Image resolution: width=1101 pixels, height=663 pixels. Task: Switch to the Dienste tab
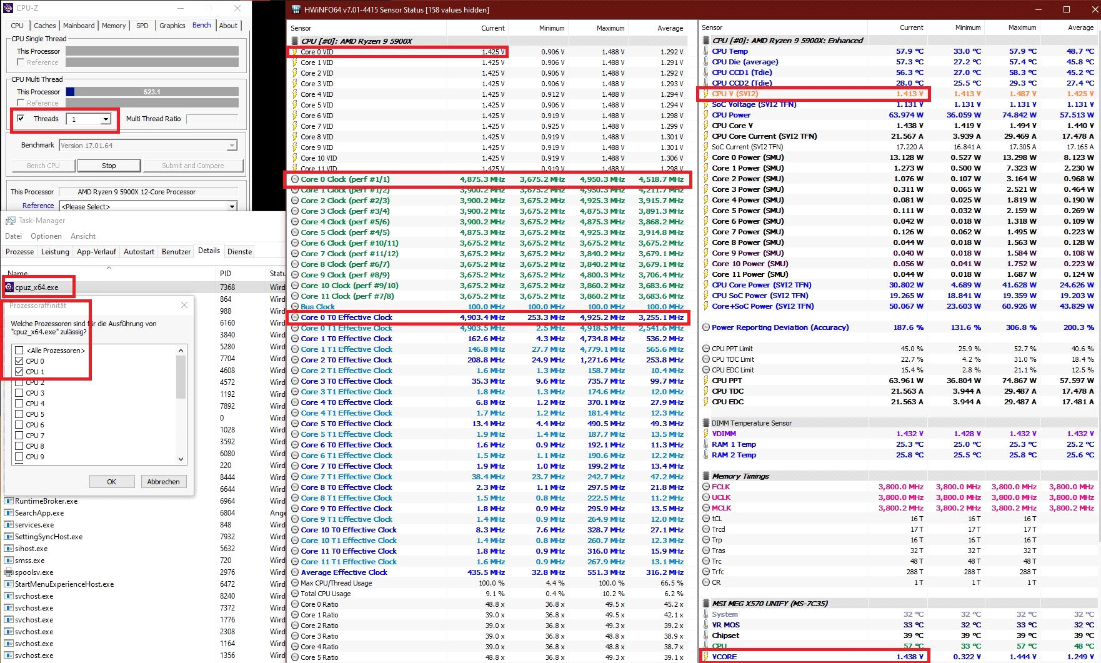(239, 252)
